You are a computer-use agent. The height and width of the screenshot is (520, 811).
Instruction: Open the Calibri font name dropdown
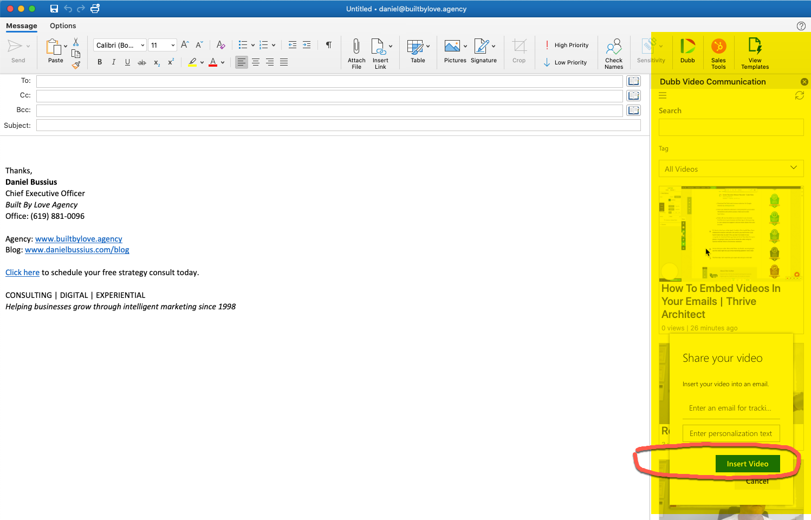click(x=120, y=45)
